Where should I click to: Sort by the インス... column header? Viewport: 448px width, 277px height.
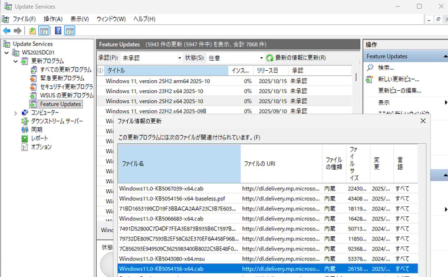coord(241,71)
